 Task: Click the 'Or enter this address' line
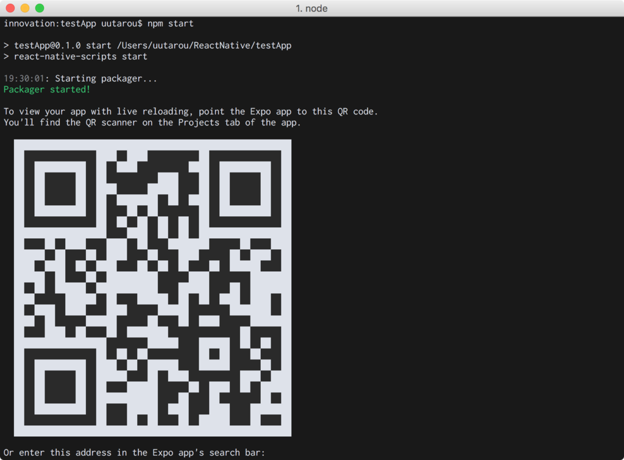[x=134, y=453]
